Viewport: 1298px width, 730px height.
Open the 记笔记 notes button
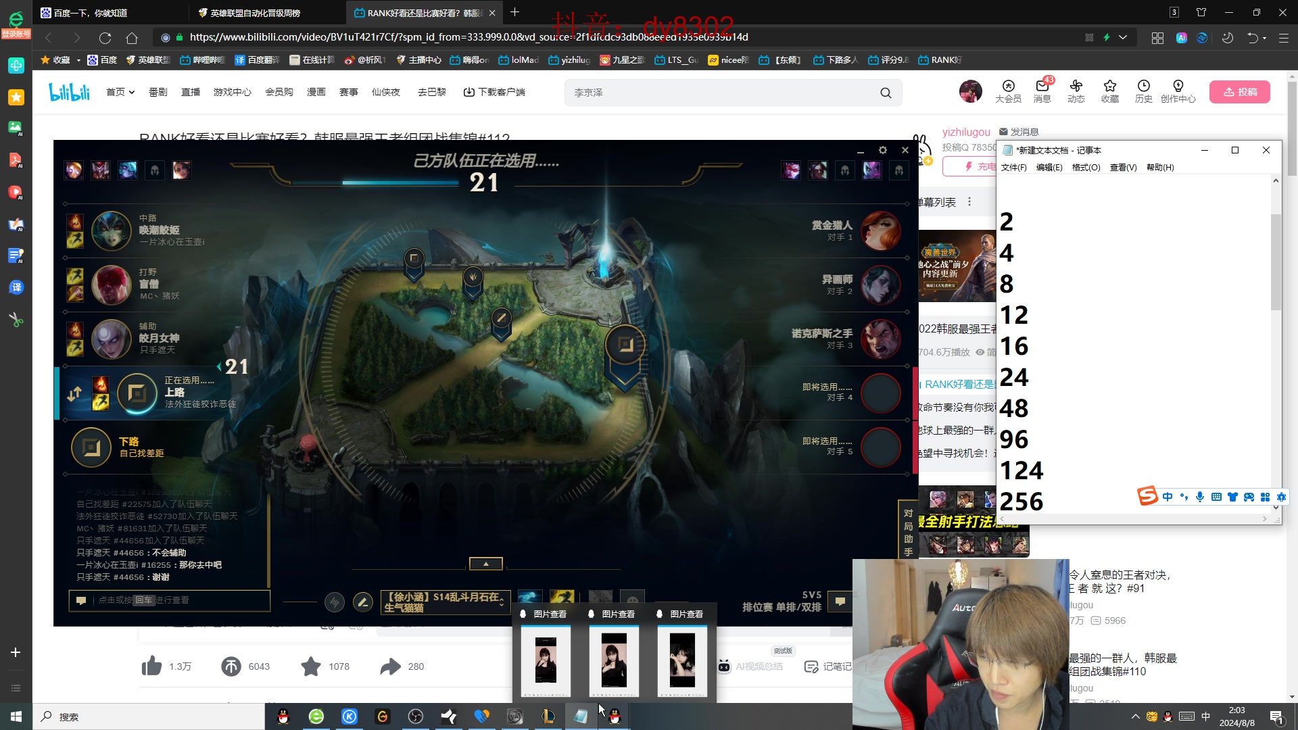point(828,666)
